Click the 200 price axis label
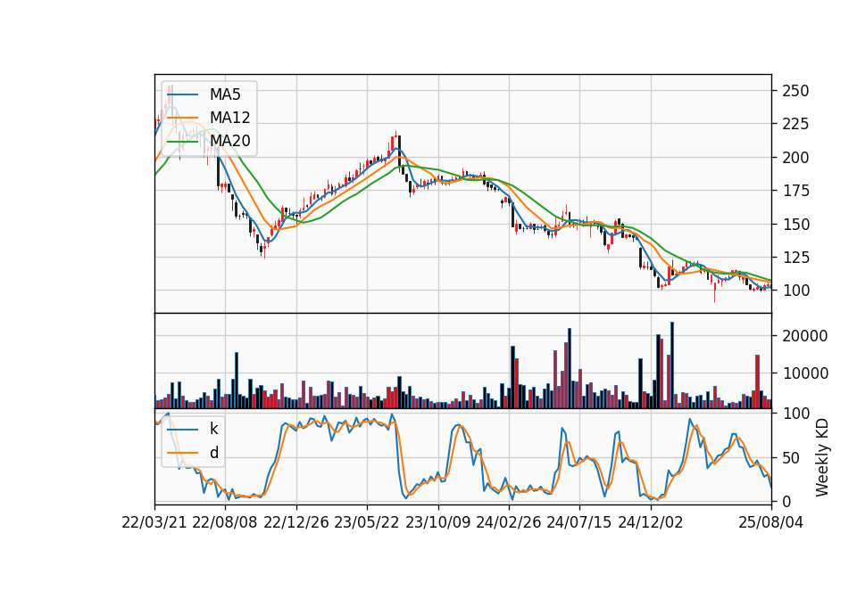 click(795, 157)
